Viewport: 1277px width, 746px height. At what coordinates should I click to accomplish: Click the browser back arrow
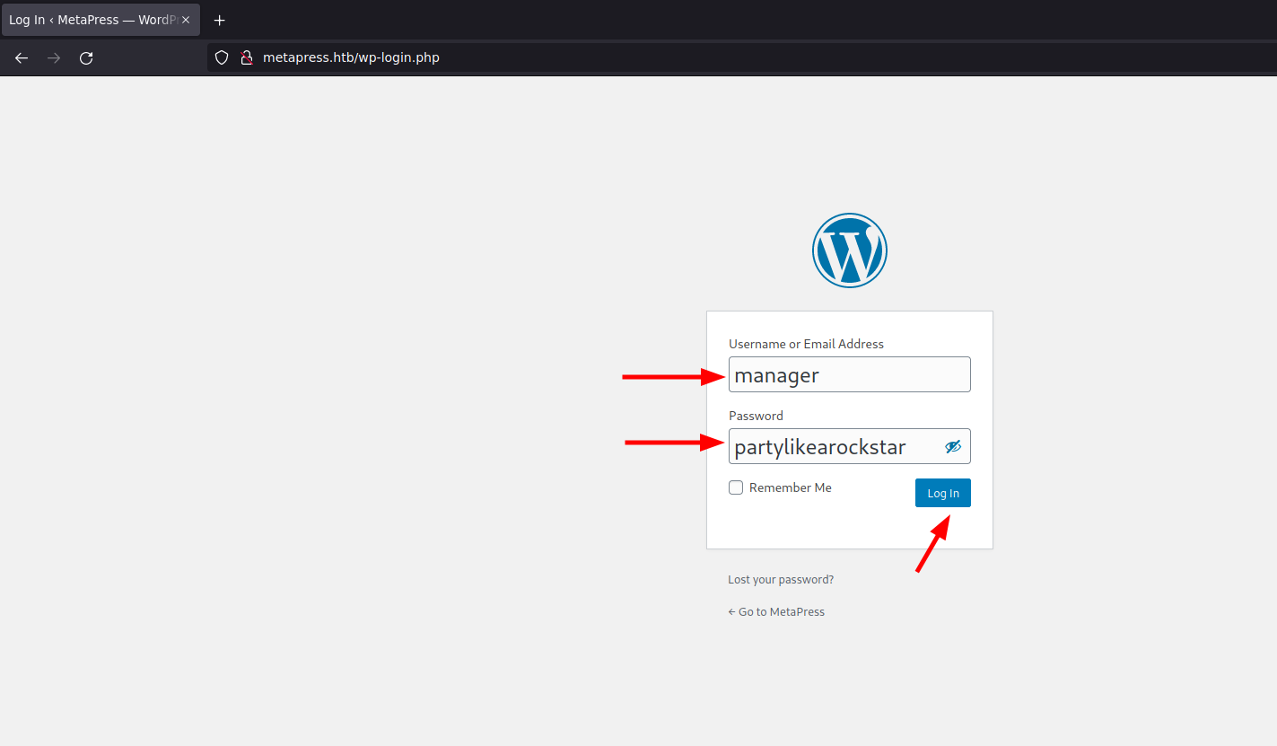click(x=22, y=58)
